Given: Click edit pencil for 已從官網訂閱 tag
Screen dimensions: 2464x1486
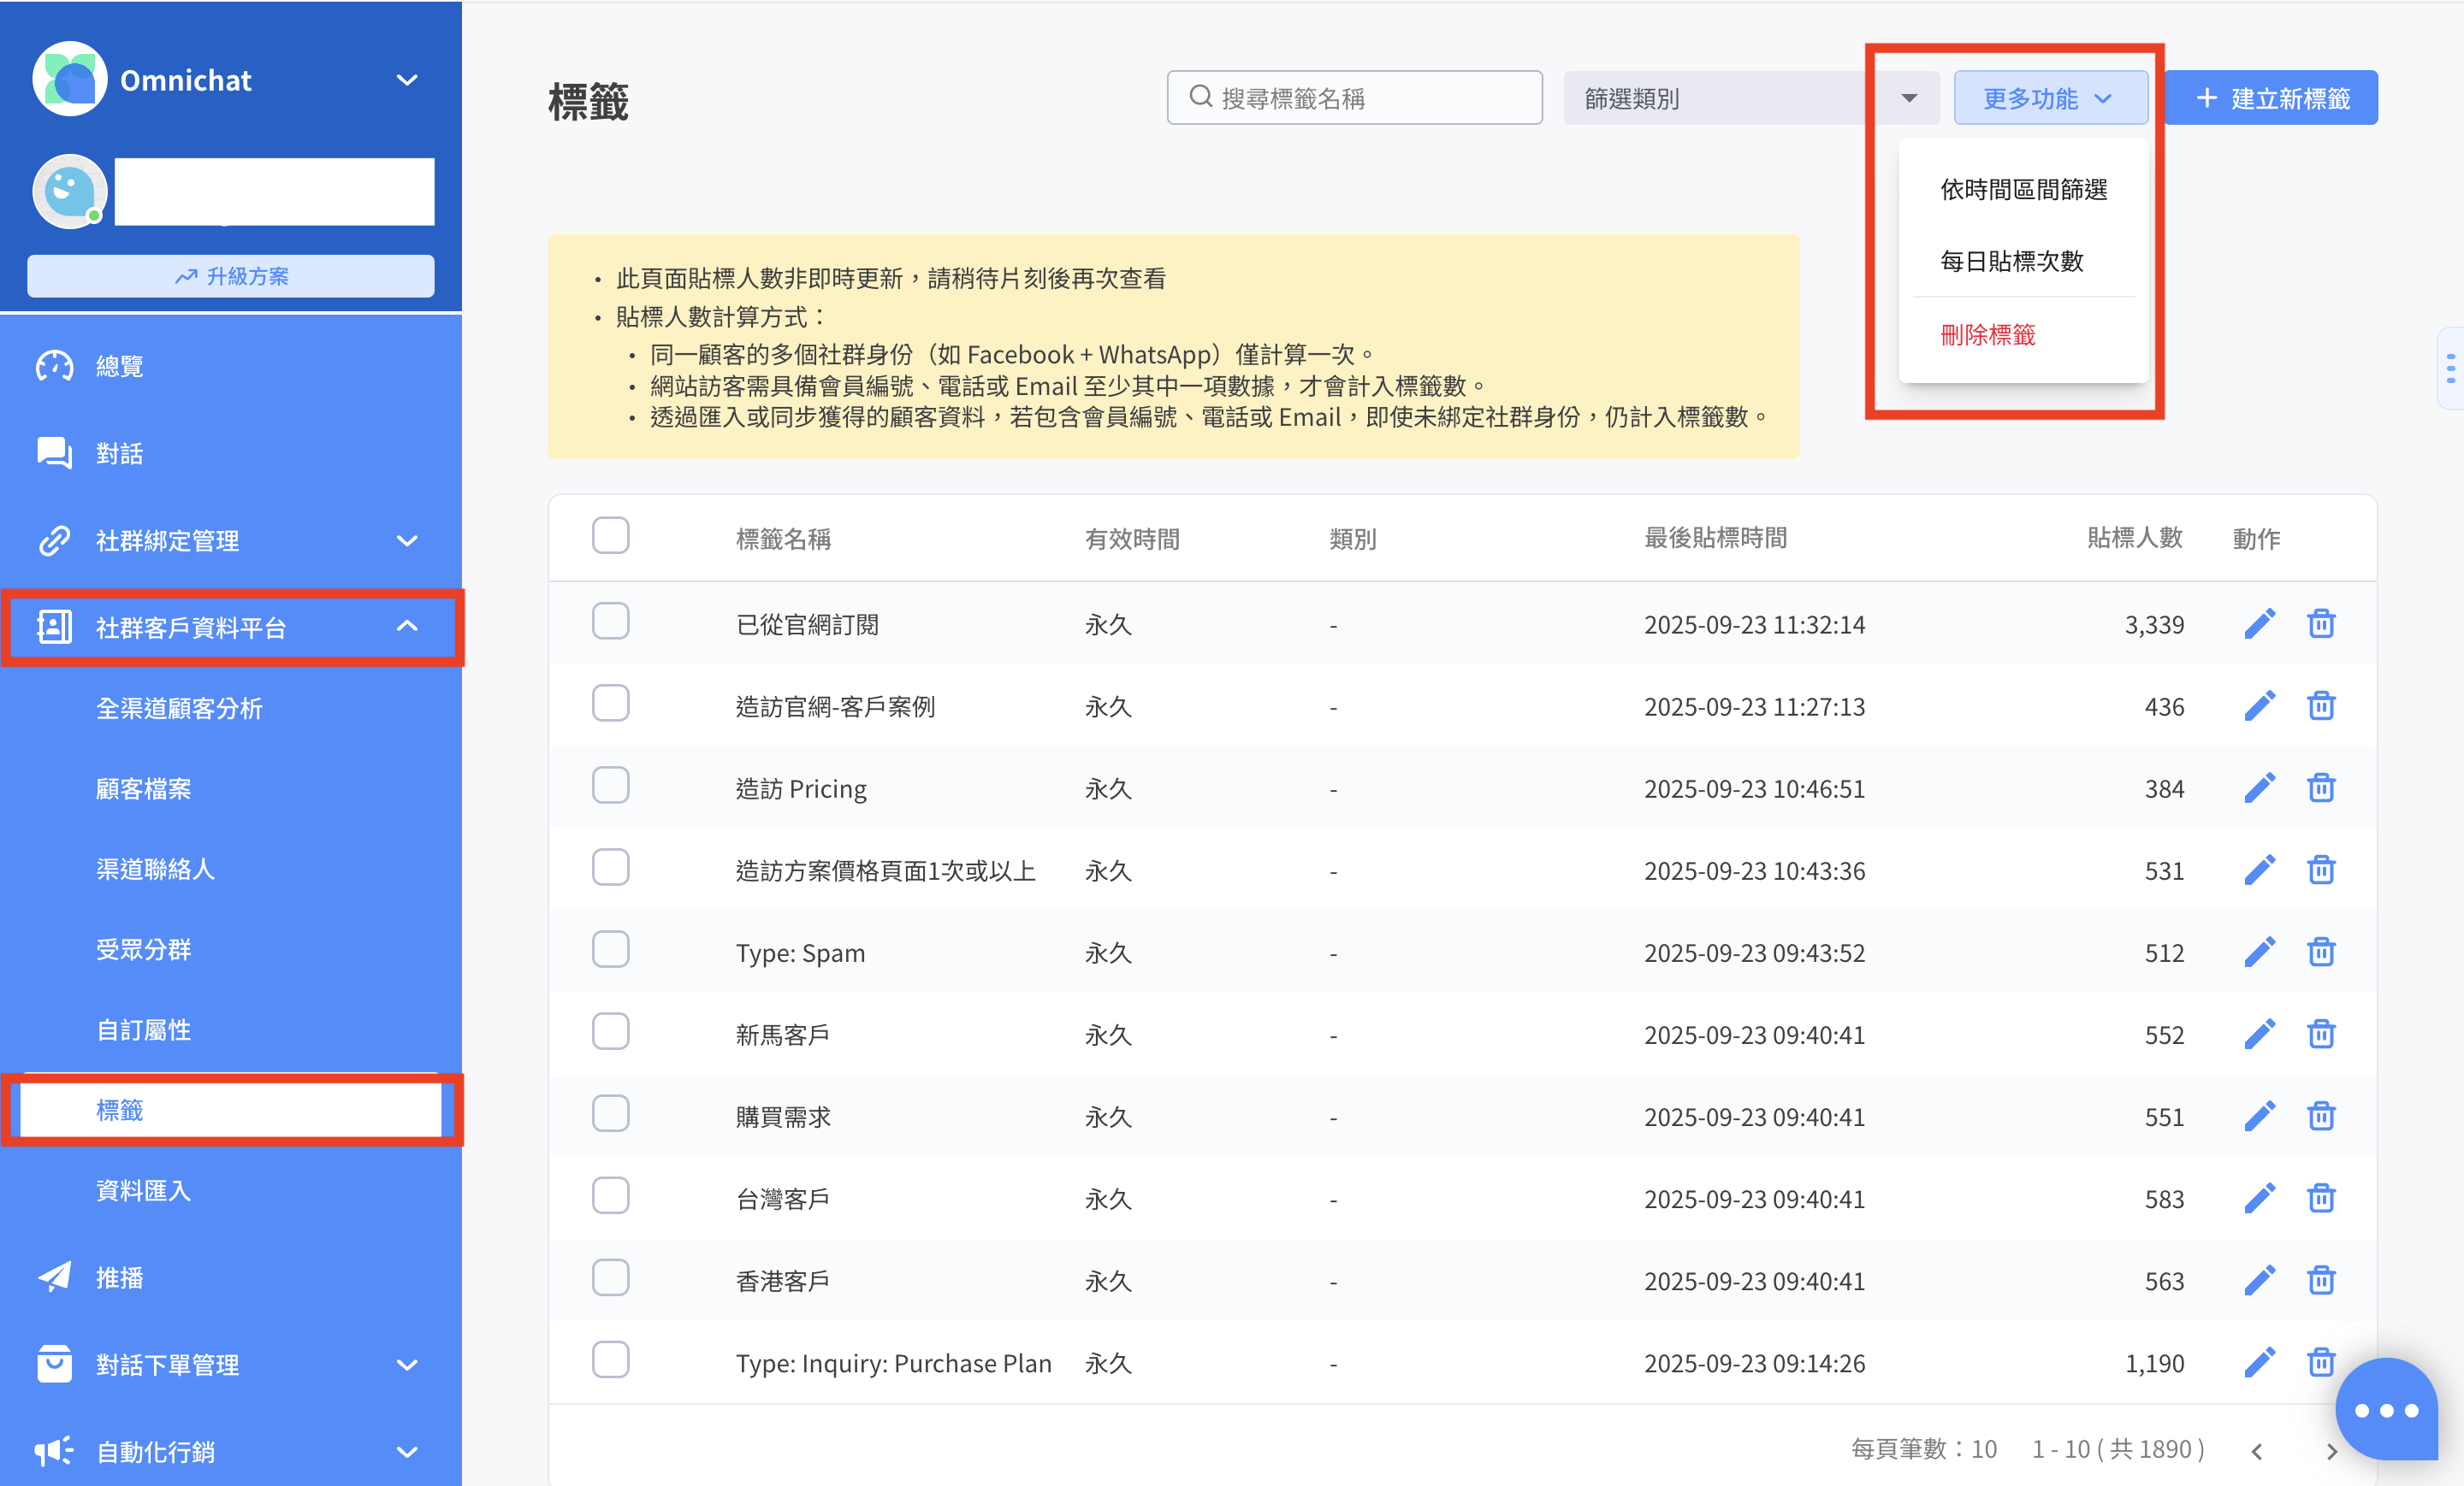Looking at the screenshot, I should (2259, 623).
